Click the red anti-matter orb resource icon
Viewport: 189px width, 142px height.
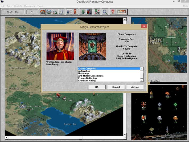click(143, 117)
